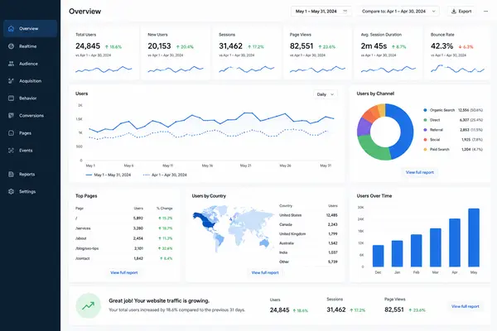Click the Social red legend dot
The width and height of the screenshot is (497, 331).
coord(425,140)
